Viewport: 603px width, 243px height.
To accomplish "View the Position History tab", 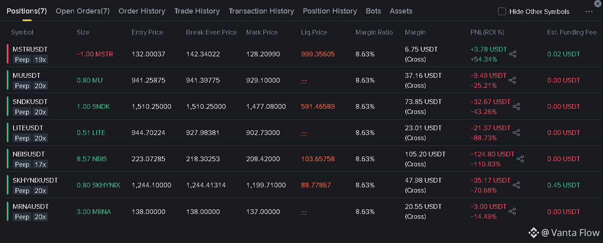I will coord(330,11).
